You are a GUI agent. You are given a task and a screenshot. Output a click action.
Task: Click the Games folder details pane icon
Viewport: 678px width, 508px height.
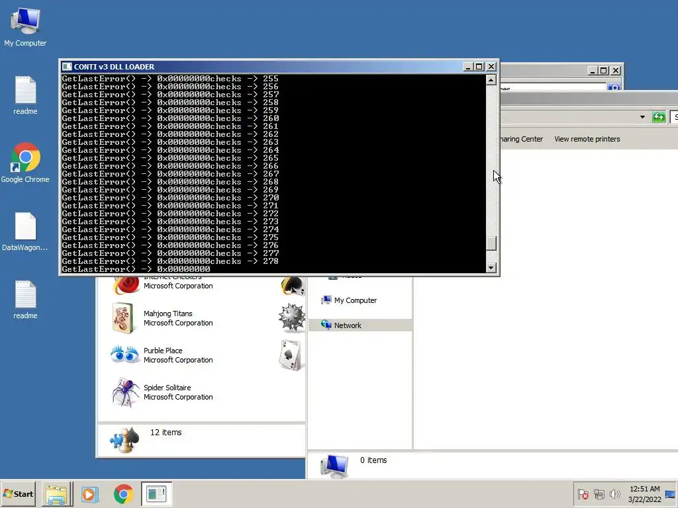124,440
